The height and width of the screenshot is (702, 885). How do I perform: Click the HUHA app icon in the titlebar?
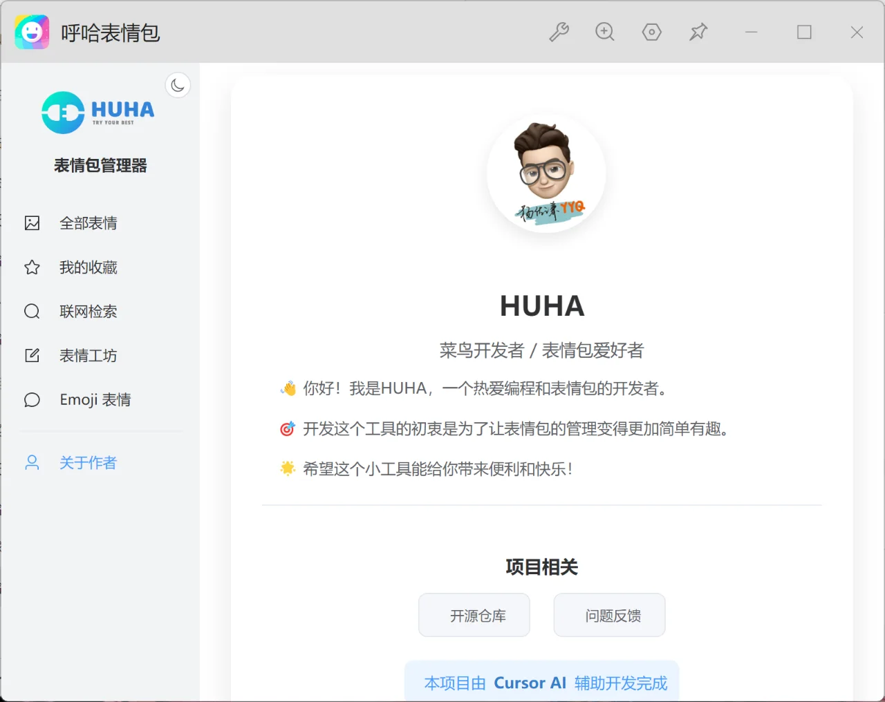click(x=31, y=32)
